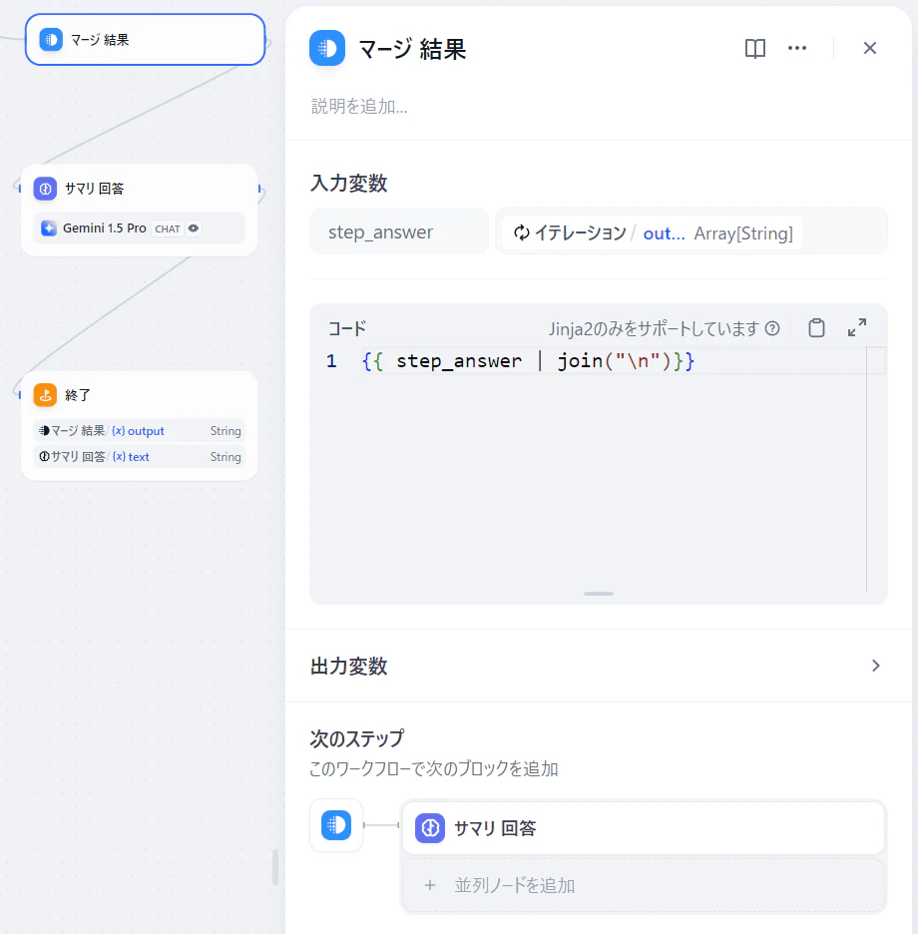Click the canvas vertical scrollbar handle

click(x=275, y=867)
